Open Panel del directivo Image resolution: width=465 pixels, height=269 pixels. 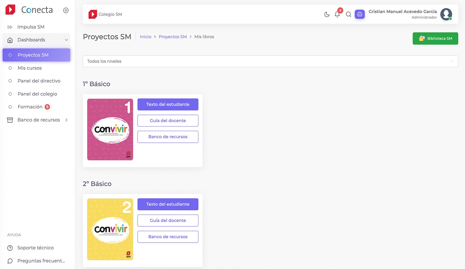point(36,81)
